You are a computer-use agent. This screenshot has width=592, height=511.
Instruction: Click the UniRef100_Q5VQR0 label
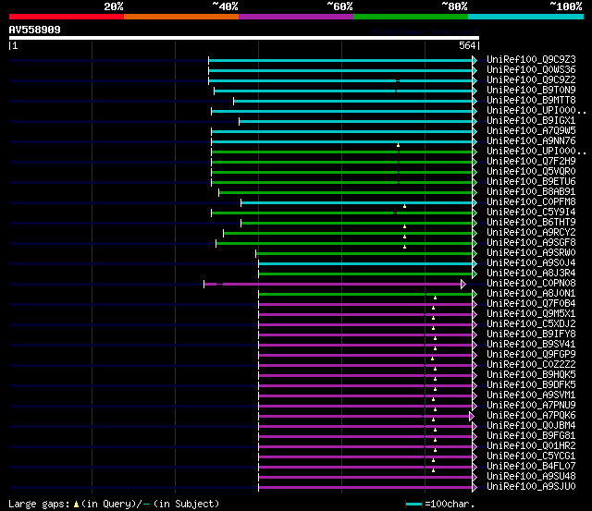[531, 172]
